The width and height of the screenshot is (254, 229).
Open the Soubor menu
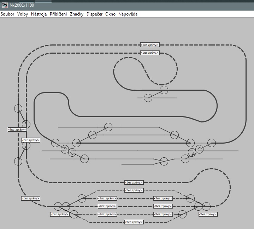(7, 14)
